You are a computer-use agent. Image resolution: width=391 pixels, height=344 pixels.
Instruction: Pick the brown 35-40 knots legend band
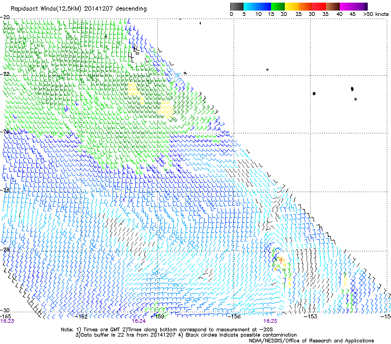point(333,6)
